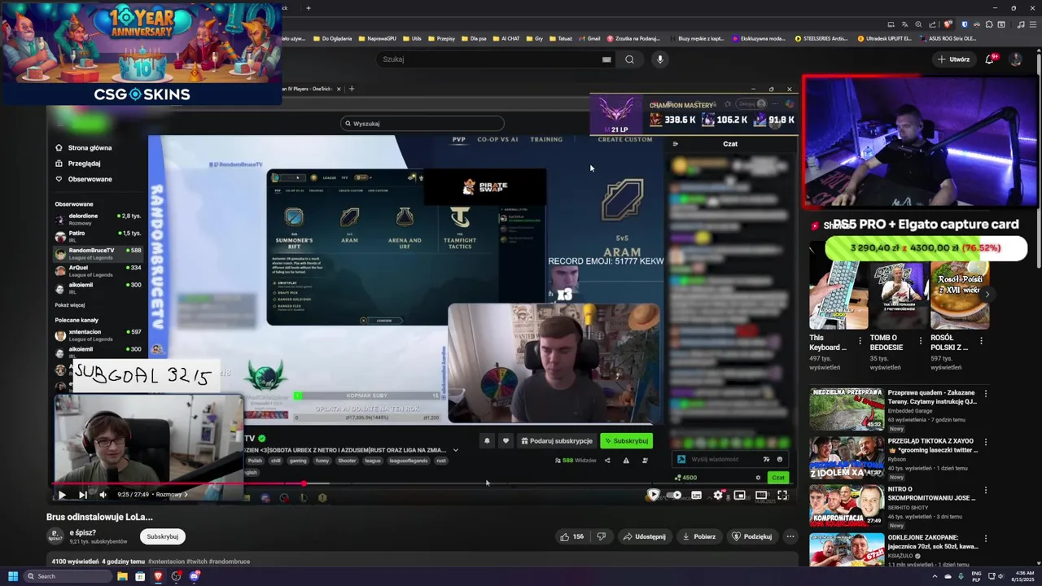1042x586 pixels.
Task: Open the #randombruce hashtag
Action: tap(229, 562)
